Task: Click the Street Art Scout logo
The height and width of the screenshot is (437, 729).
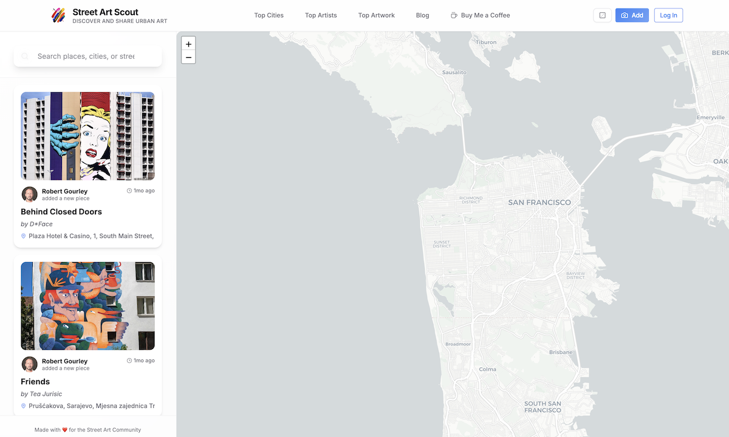Action: (58, 15)
